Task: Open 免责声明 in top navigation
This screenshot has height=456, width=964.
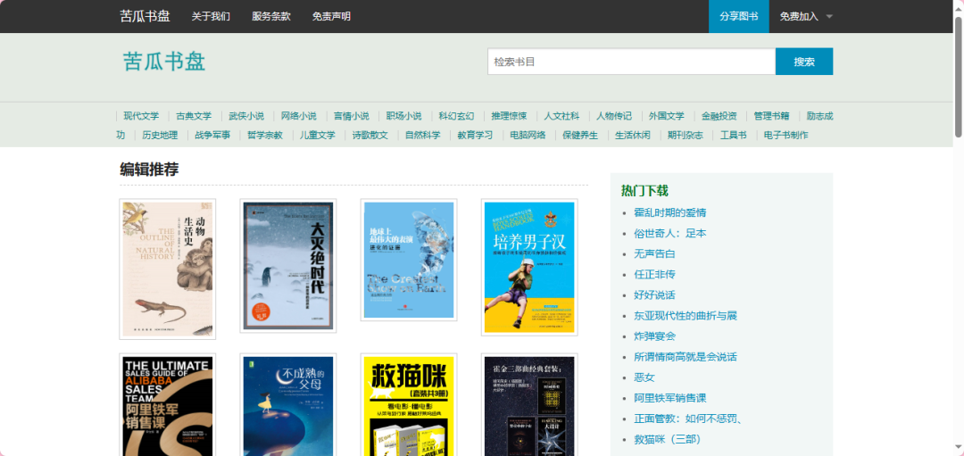Action: pyautogui.click(x=331, y=17)
